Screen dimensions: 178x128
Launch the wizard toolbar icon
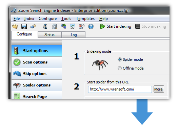coord(45,26)
